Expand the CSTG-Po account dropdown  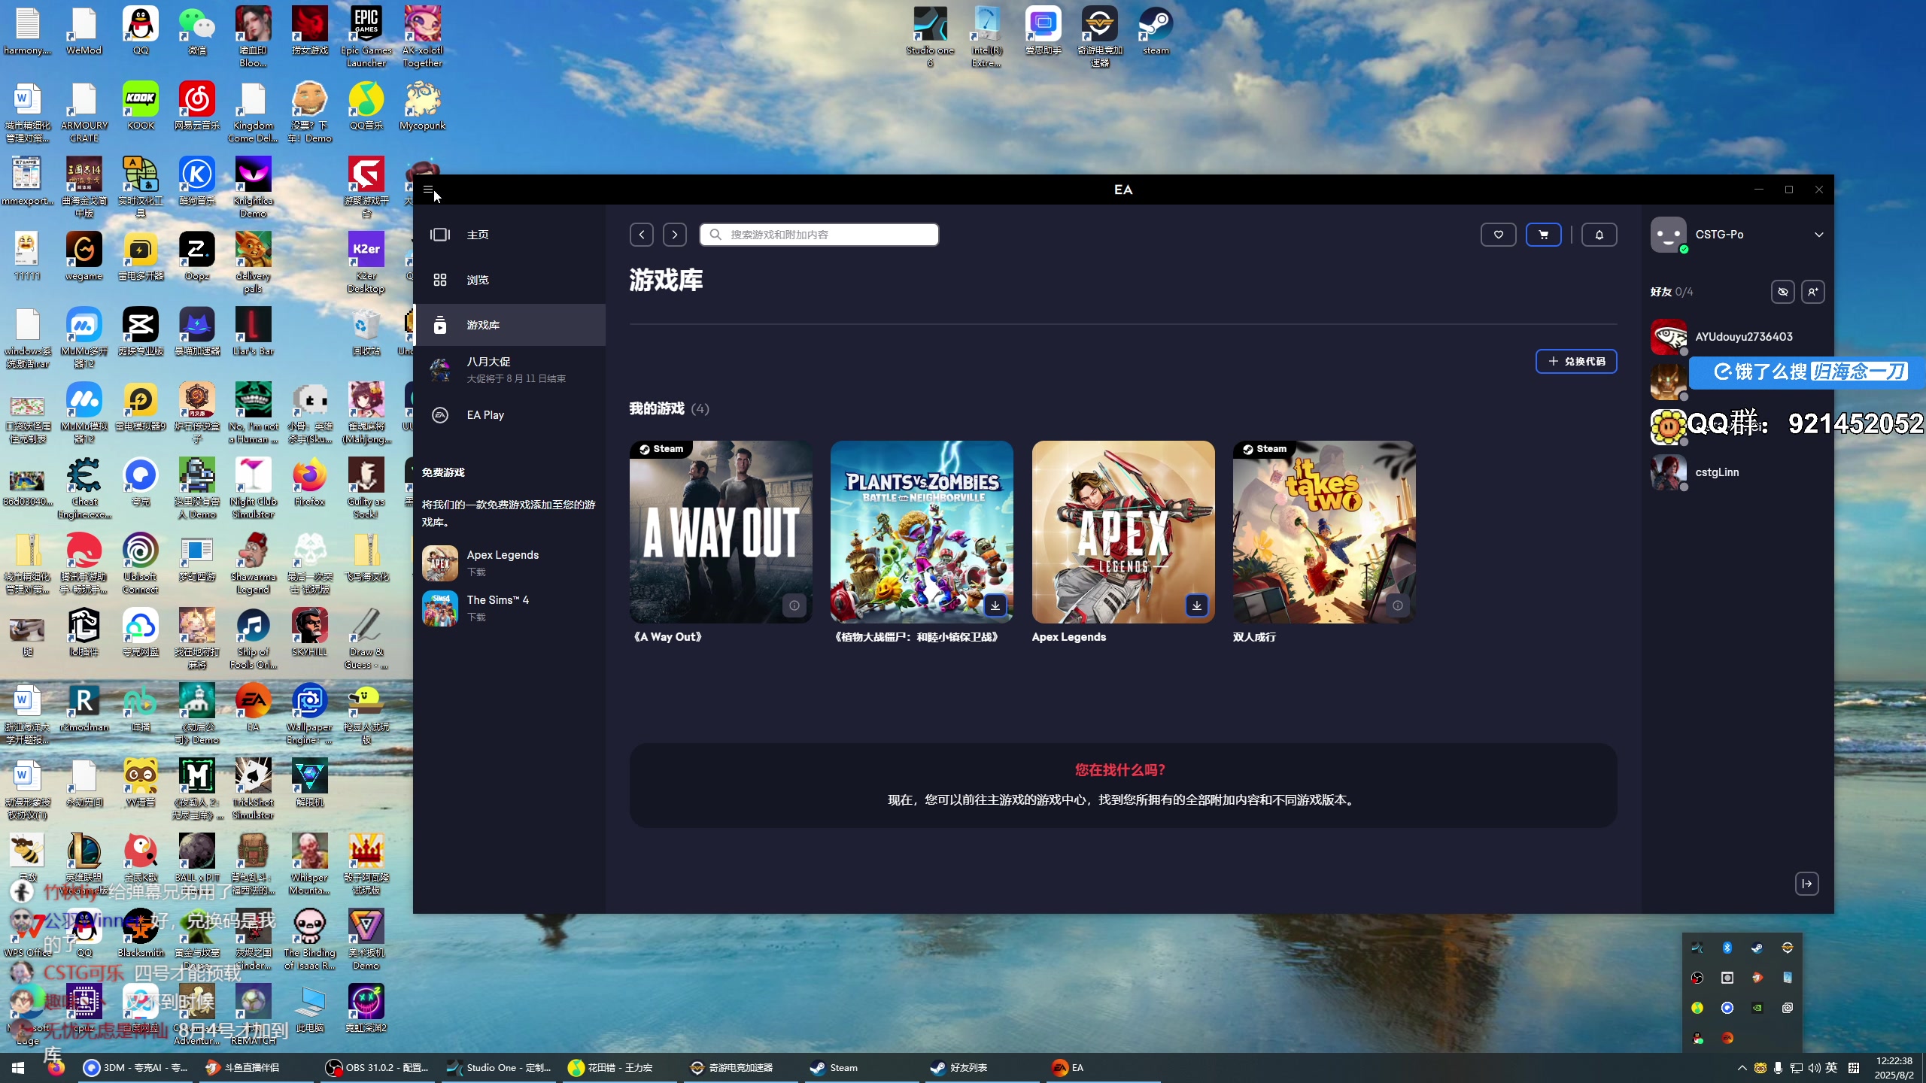tap(1819, 235)
